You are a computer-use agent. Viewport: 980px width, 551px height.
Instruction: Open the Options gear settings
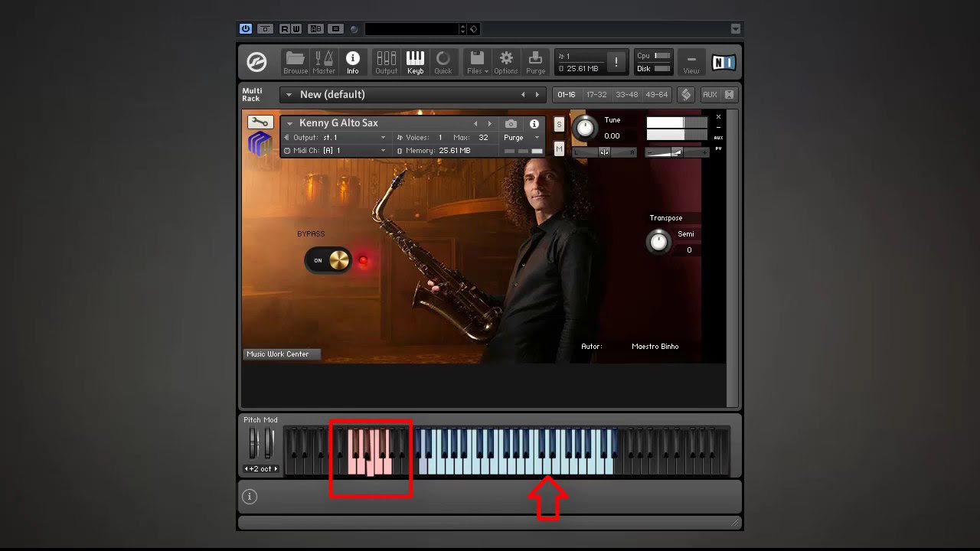click(x=505, y=62)
